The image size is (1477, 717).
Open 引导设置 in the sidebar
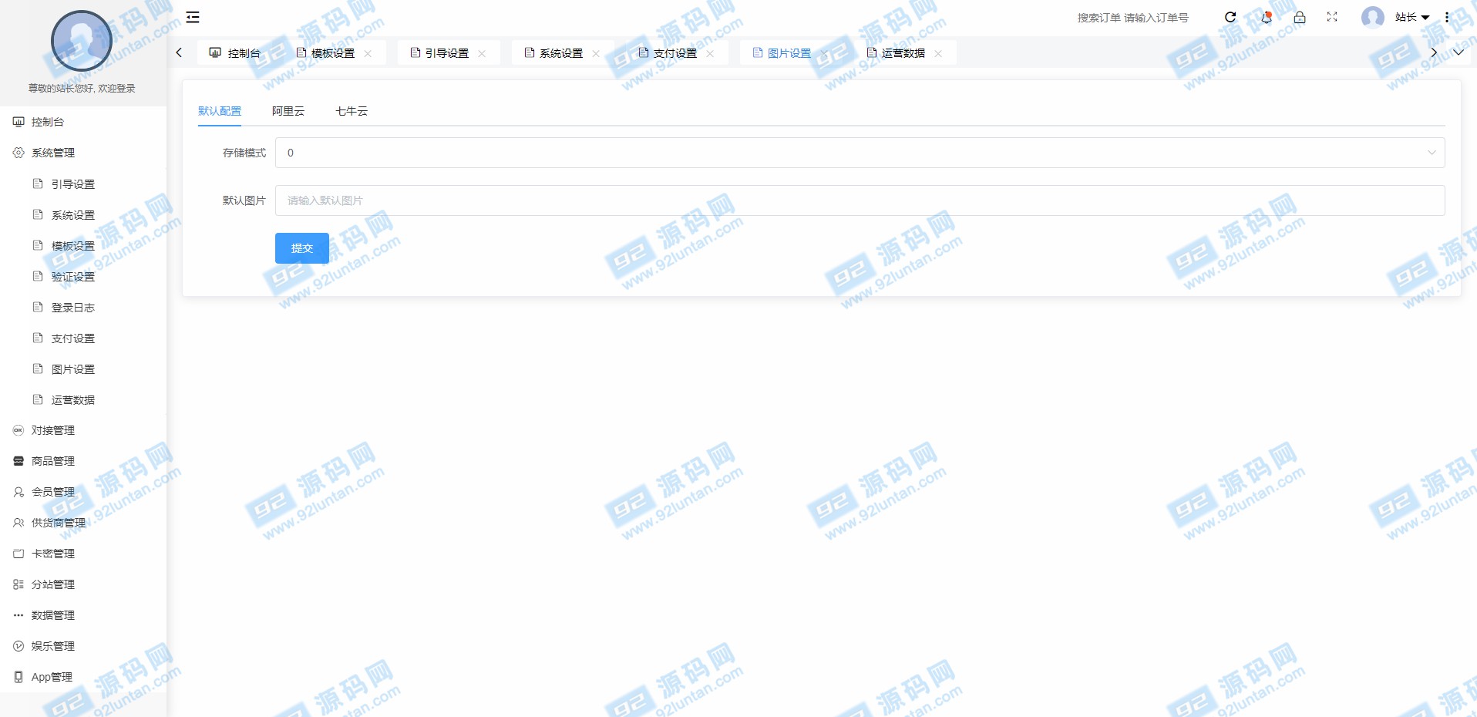click(83, 184)
